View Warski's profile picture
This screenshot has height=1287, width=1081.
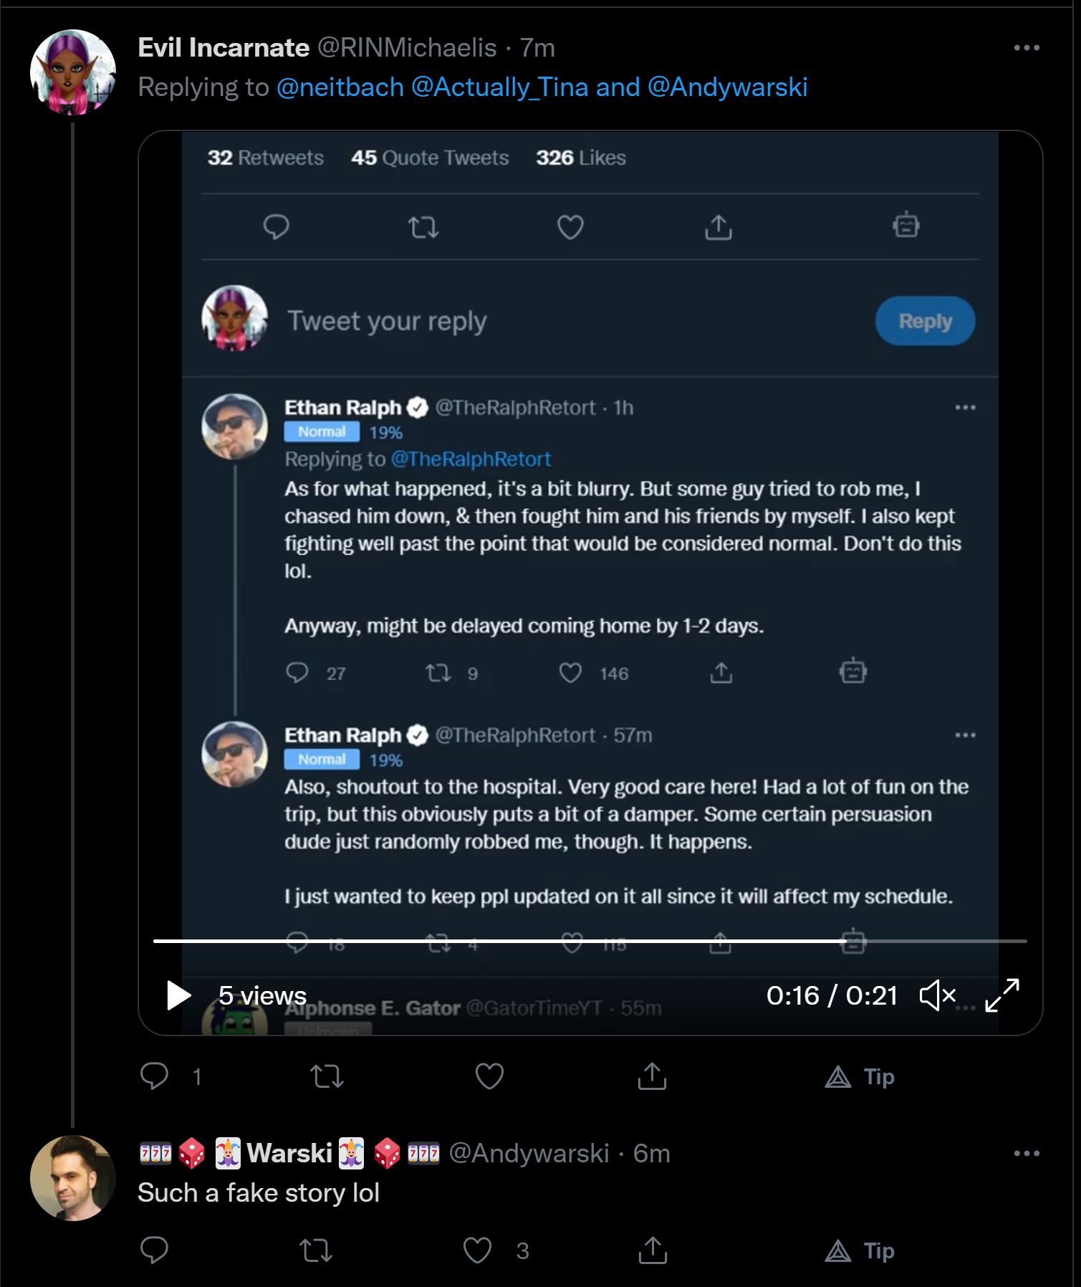pos(73,1177)
